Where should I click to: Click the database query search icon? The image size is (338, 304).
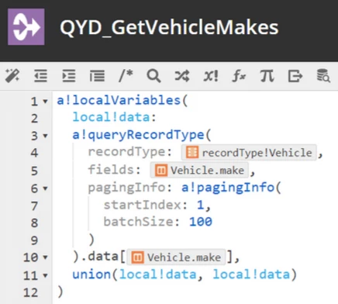pos(323,76)
